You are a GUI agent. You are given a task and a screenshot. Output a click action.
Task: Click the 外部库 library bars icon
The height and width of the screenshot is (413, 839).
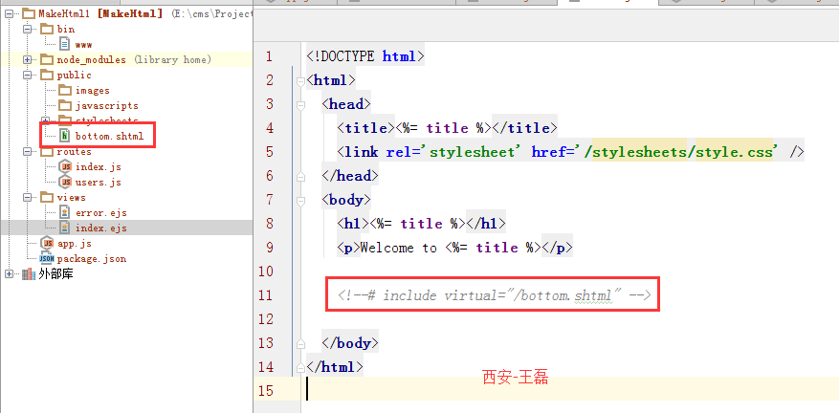(x=29, y=274)
